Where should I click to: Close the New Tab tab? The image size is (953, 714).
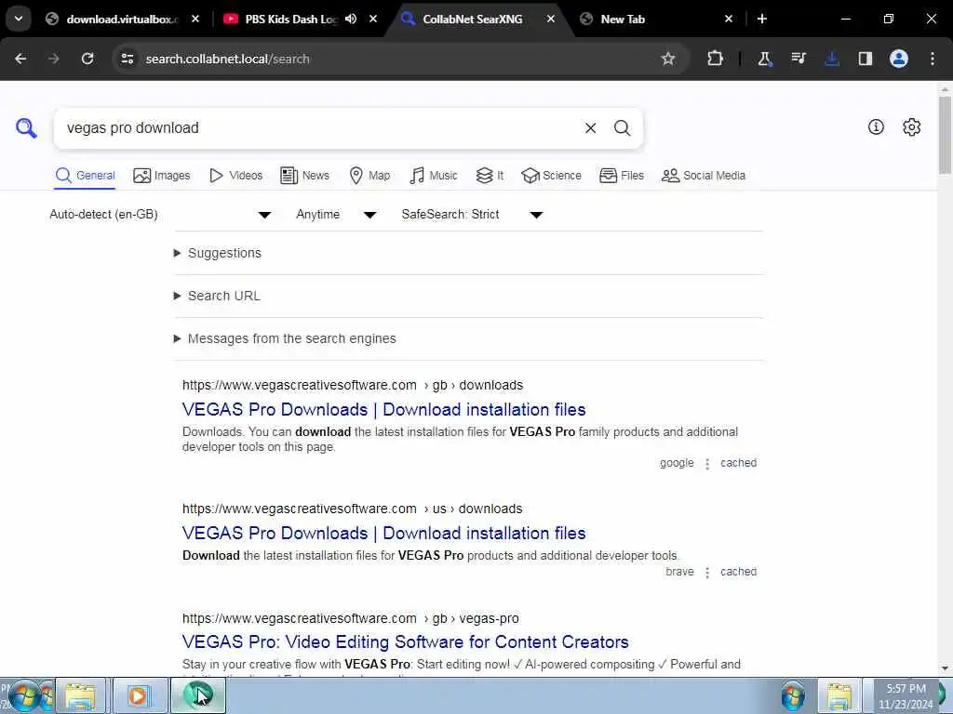click(729, 19)
